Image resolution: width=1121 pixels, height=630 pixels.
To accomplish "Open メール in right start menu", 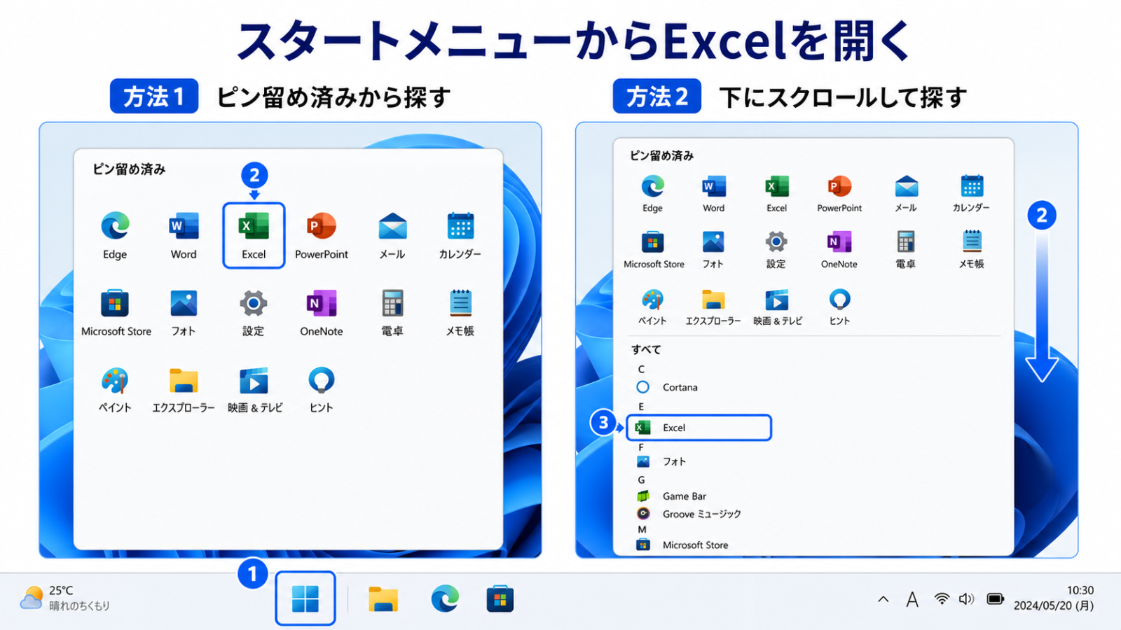I will coord(906,193).
